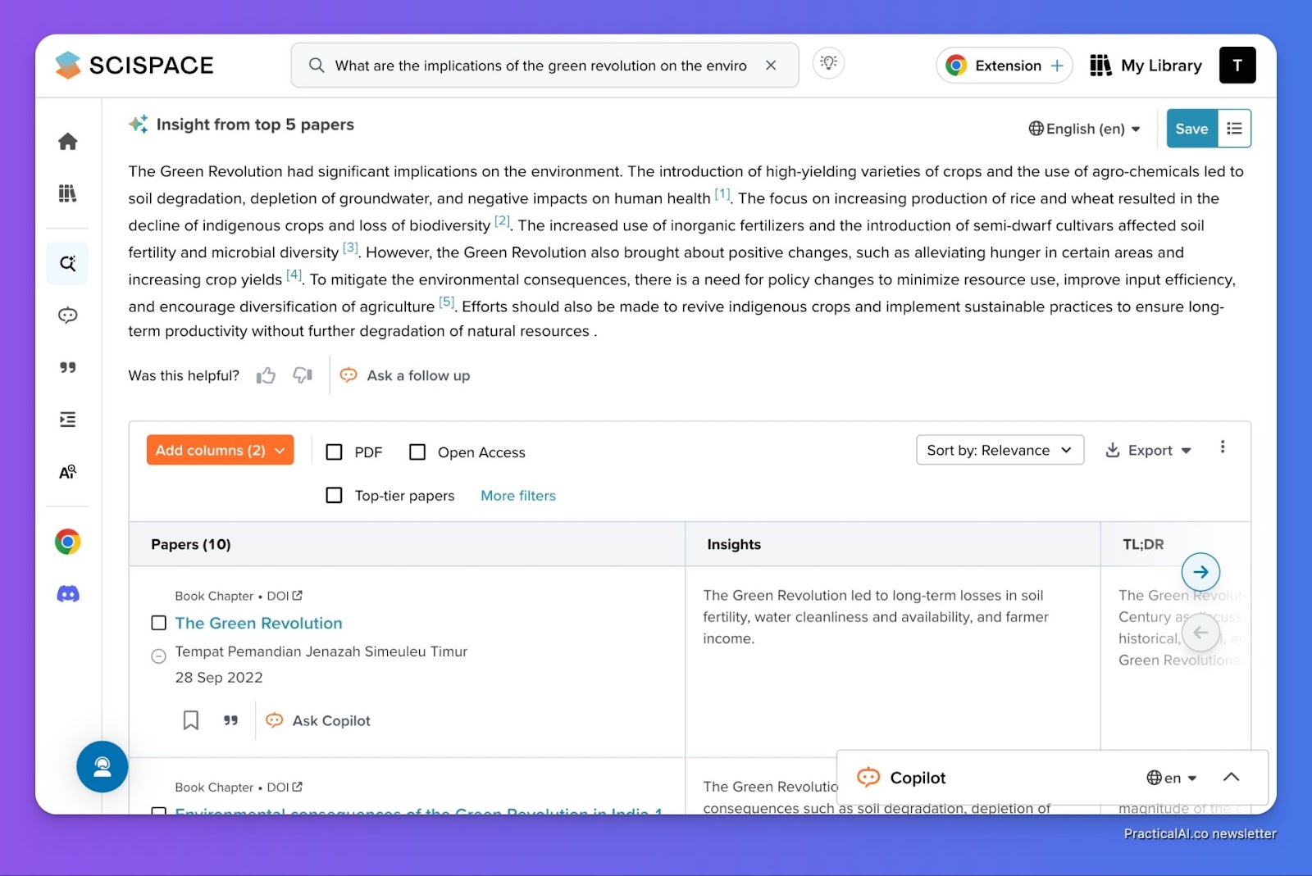This screenshot has width=1312, height=876.
Task: Open My Library
Action: coord(1146,66)
